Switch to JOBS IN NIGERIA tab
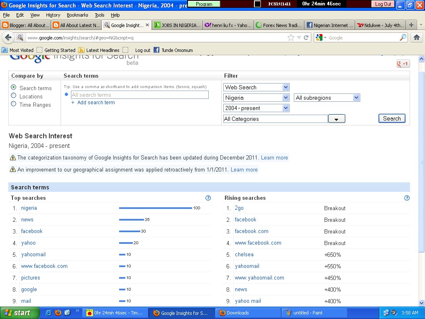Viewport: 425px width, 319px height. [x=177, y=25]
